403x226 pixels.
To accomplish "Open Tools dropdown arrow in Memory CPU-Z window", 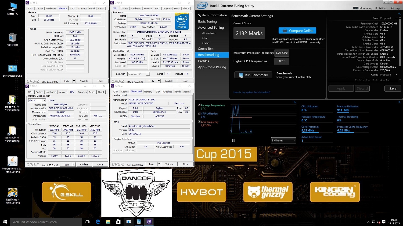I will coord(74,81).
